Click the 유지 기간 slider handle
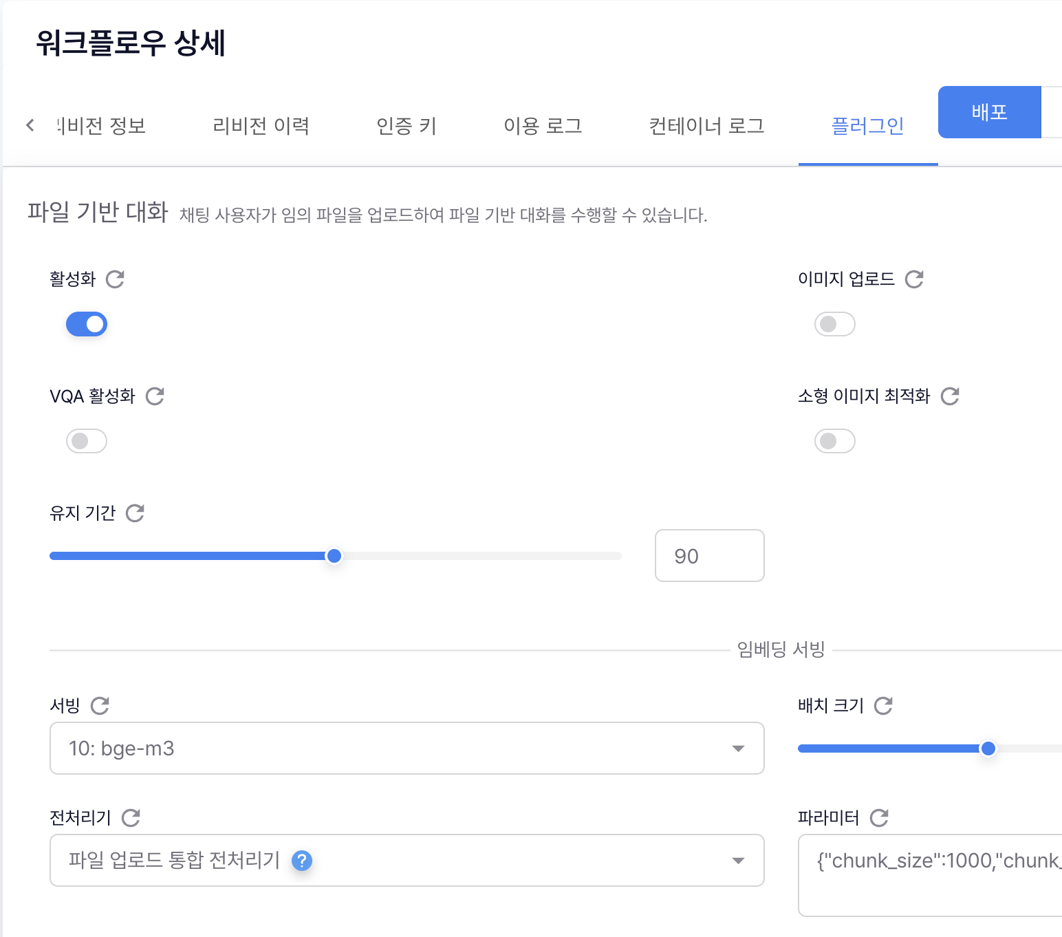Viewport: 1062px width, 937px height. [334, 556]
